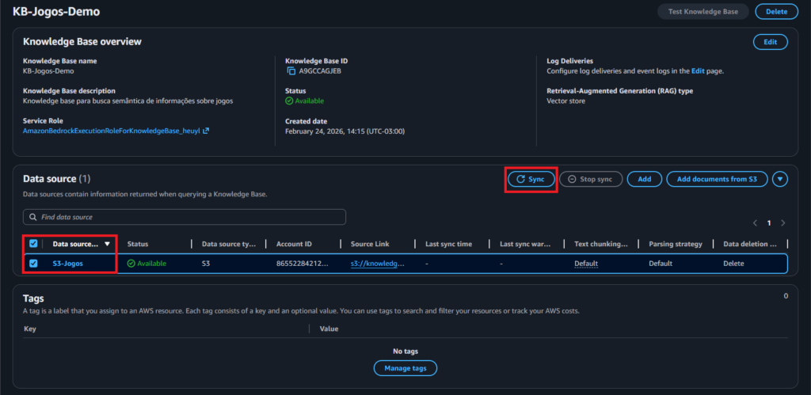Click the Available status icon in S3-Jogos row
Screen dimensions: 811x395
tap(131, 264)
